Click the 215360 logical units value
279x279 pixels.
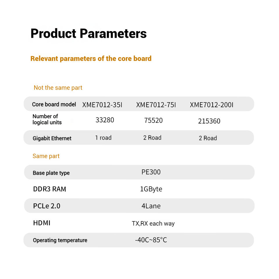pos(209,121)
